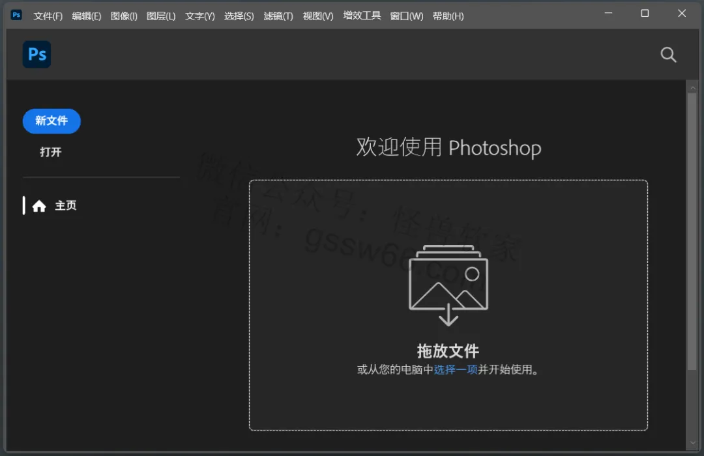The image size is (704, 456).
Task: Click the scrollbar down arrow
Action: tap(692, 443)
